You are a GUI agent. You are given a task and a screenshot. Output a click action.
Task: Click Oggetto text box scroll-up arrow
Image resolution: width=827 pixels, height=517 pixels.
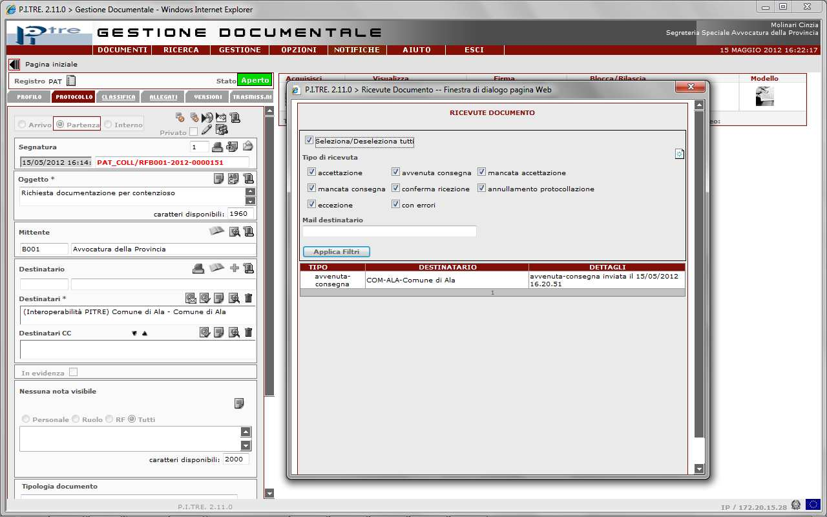[251, 192]
